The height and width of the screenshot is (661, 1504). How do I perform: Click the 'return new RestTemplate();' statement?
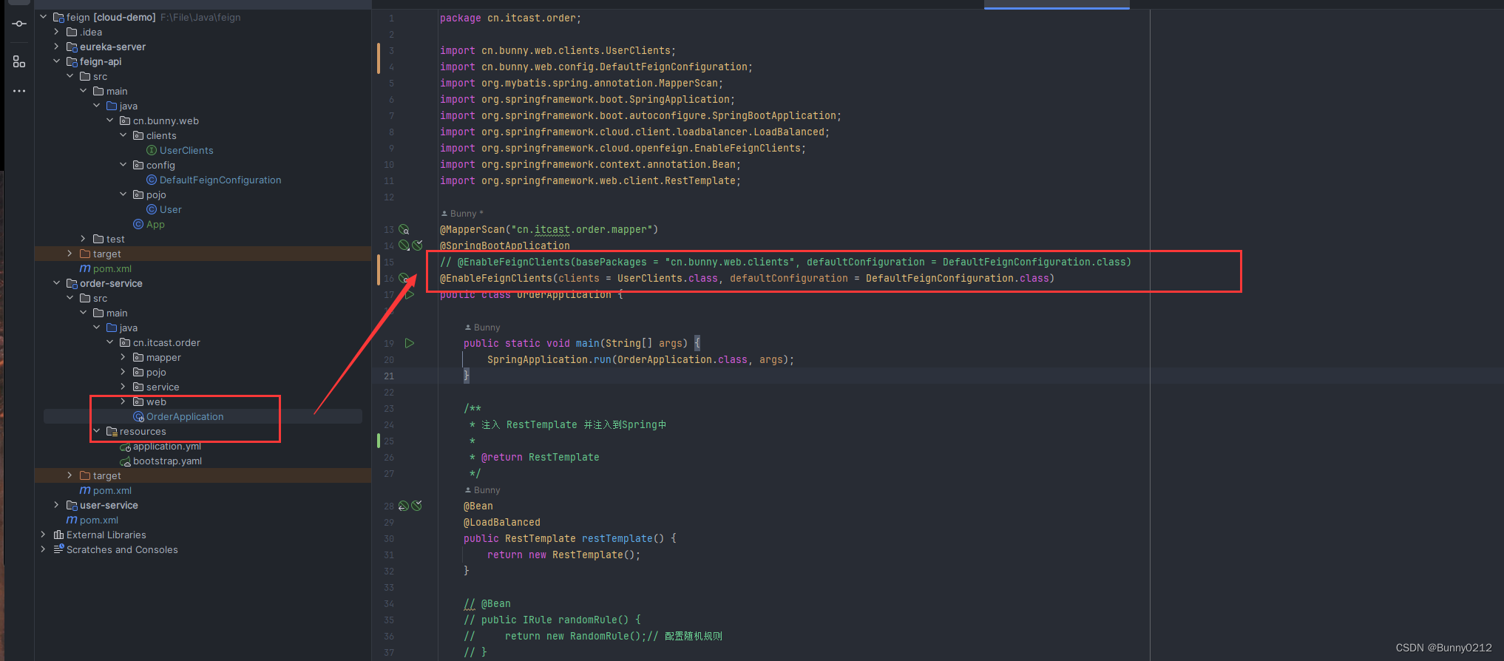click(564, 555)
